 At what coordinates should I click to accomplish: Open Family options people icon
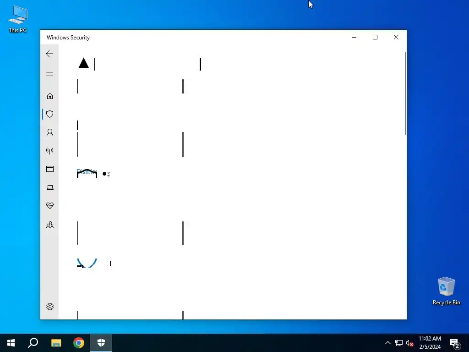pyautogui.click(x=50, y=225)
